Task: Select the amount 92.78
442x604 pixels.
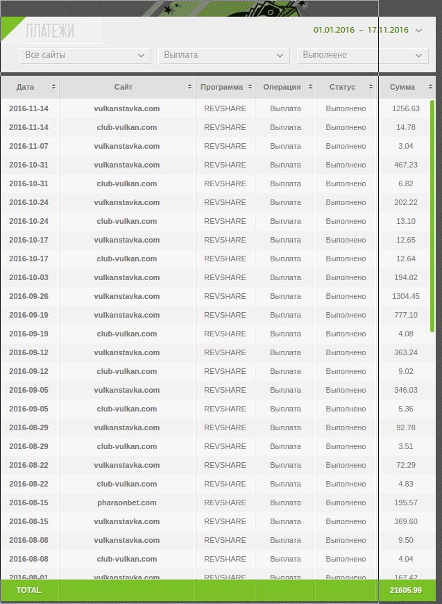Action: tap(406, 428)
